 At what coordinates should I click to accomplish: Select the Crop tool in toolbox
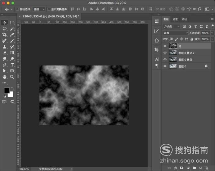[4, 35]
